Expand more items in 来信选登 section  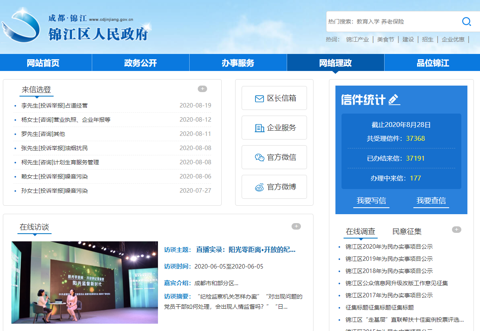(202, 89)
